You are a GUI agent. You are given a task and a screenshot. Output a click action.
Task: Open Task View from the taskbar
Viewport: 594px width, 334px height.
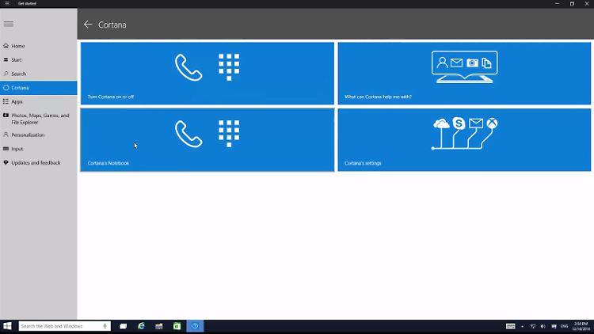pos(124,326)
